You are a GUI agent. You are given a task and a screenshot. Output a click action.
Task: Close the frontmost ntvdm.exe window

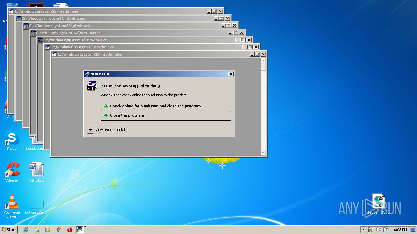tap(263, 54)
